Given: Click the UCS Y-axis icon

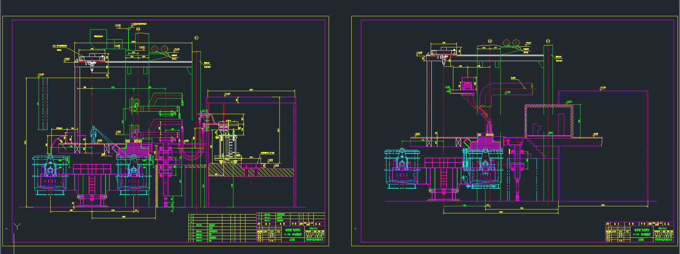Looking at the screenshot, I should pos(17,226).
